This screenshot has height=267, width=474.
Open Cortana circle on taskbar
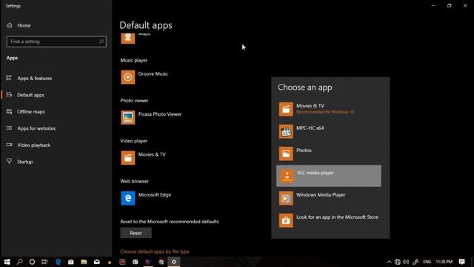click(32, 262)
